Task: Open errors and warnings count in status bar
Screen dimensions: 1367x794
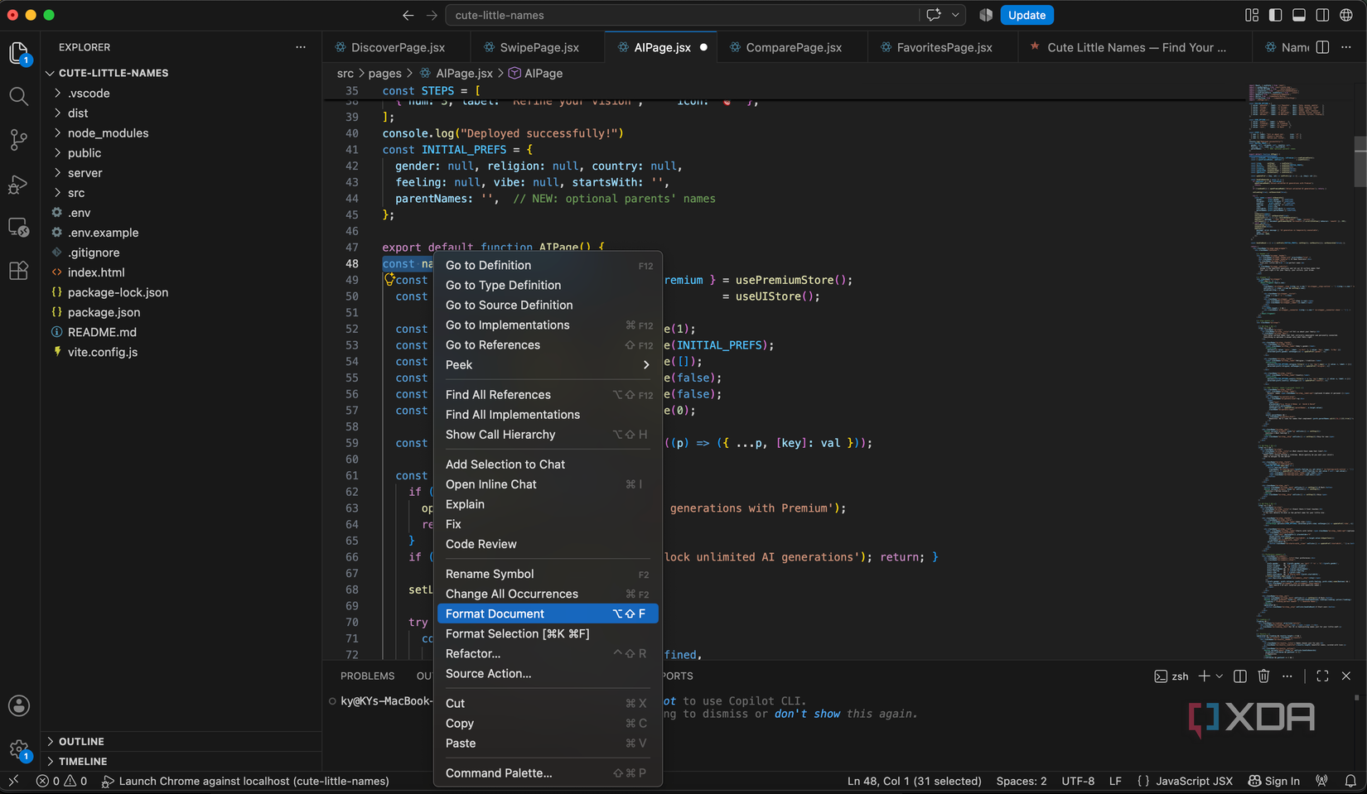Action: 61,781
